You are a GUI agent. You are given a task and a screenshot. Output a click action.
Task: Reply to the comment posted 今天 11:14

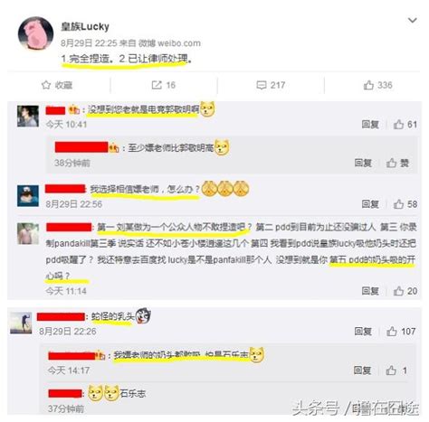tap(370, 291)
